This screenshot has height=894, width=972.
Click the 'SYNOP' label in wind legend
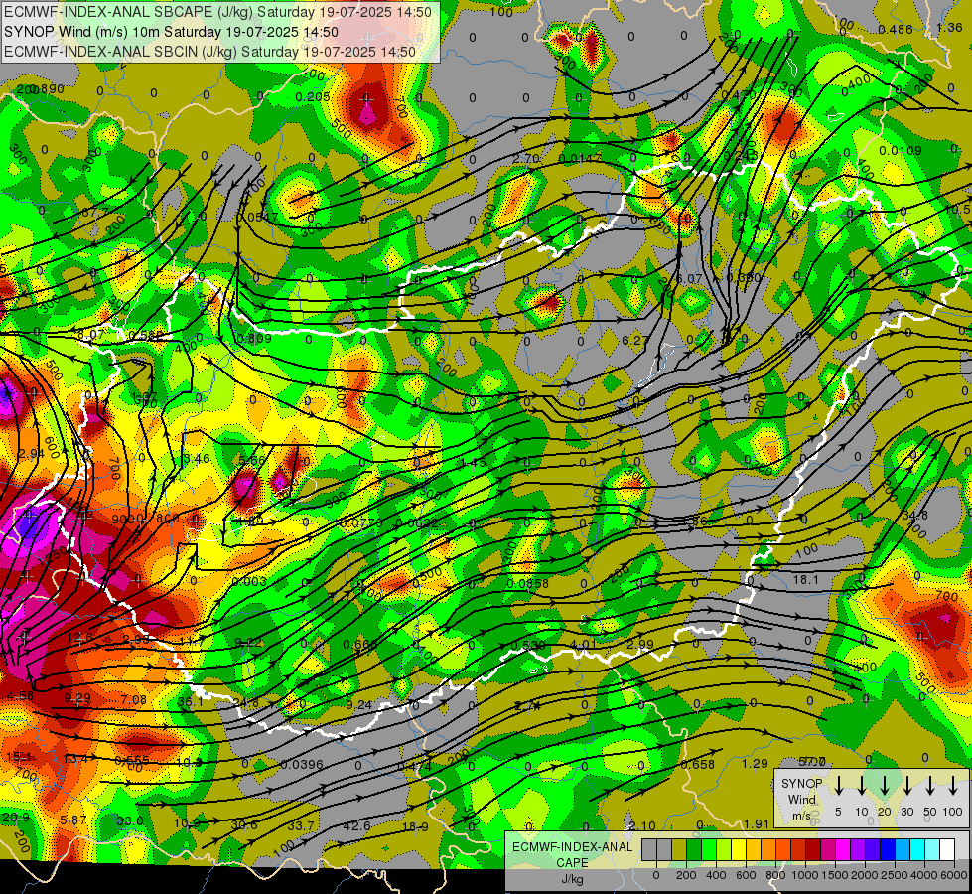coord(801,783)
